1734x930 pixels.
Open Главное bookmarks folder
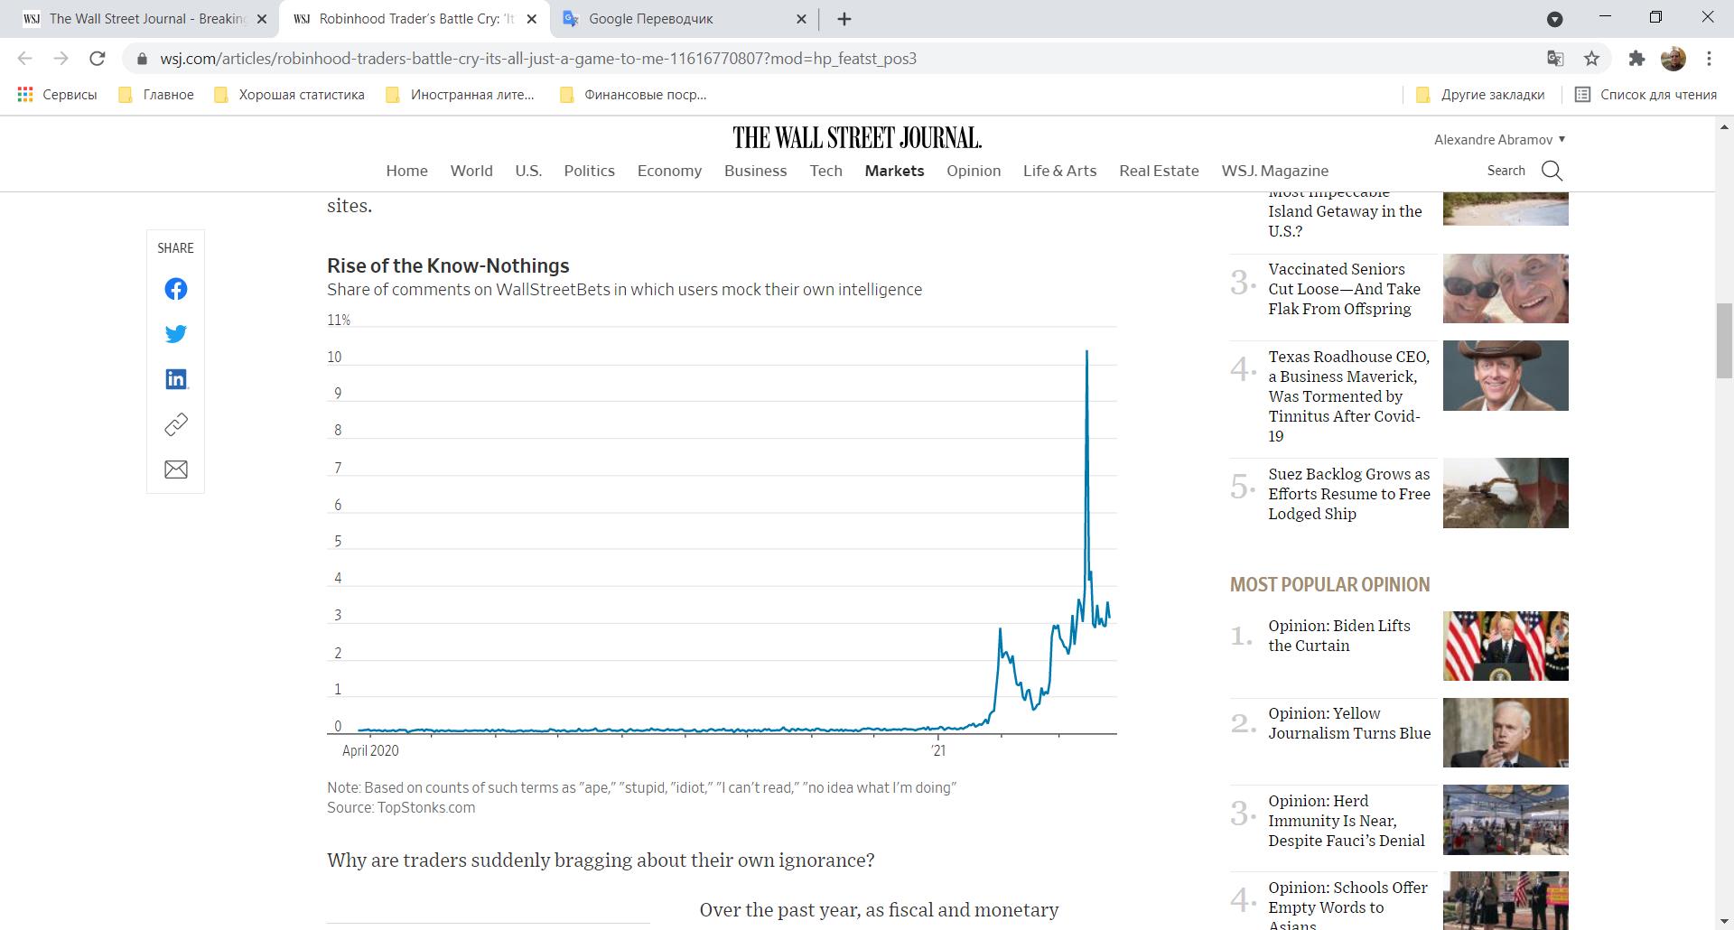point(156,94)
